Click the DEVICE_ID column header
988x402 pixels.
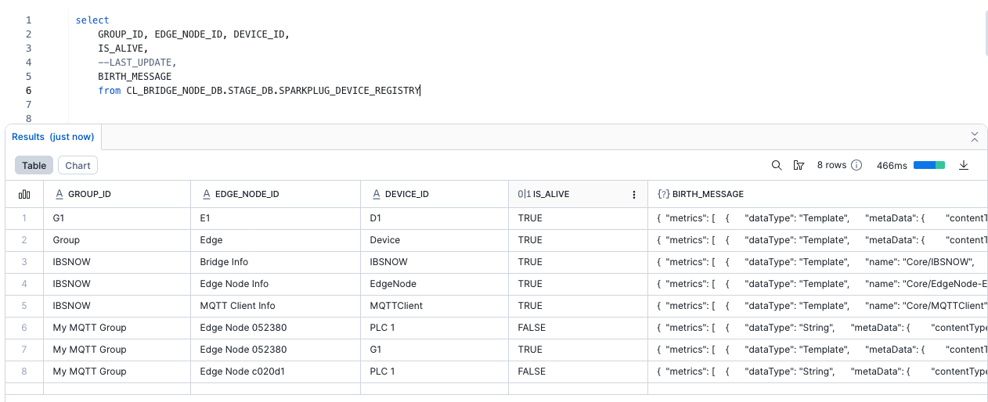coord(406,194)
